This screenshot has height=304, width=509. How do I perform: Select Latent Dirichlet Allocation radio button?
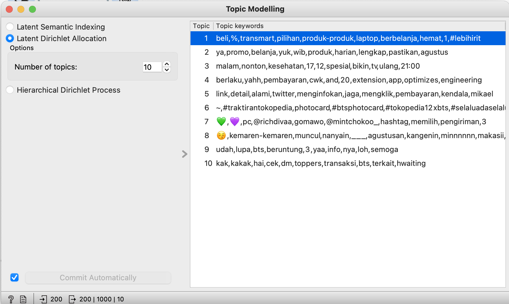tap(10, 38)
